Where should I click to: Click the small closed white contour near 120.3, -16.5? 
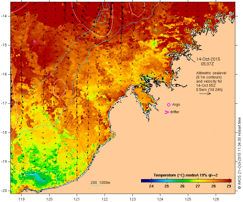pyautogui.click(x=60, y=89)
